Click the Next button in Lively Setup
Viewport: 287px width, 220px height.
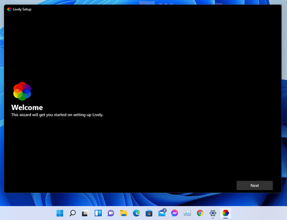255,185
